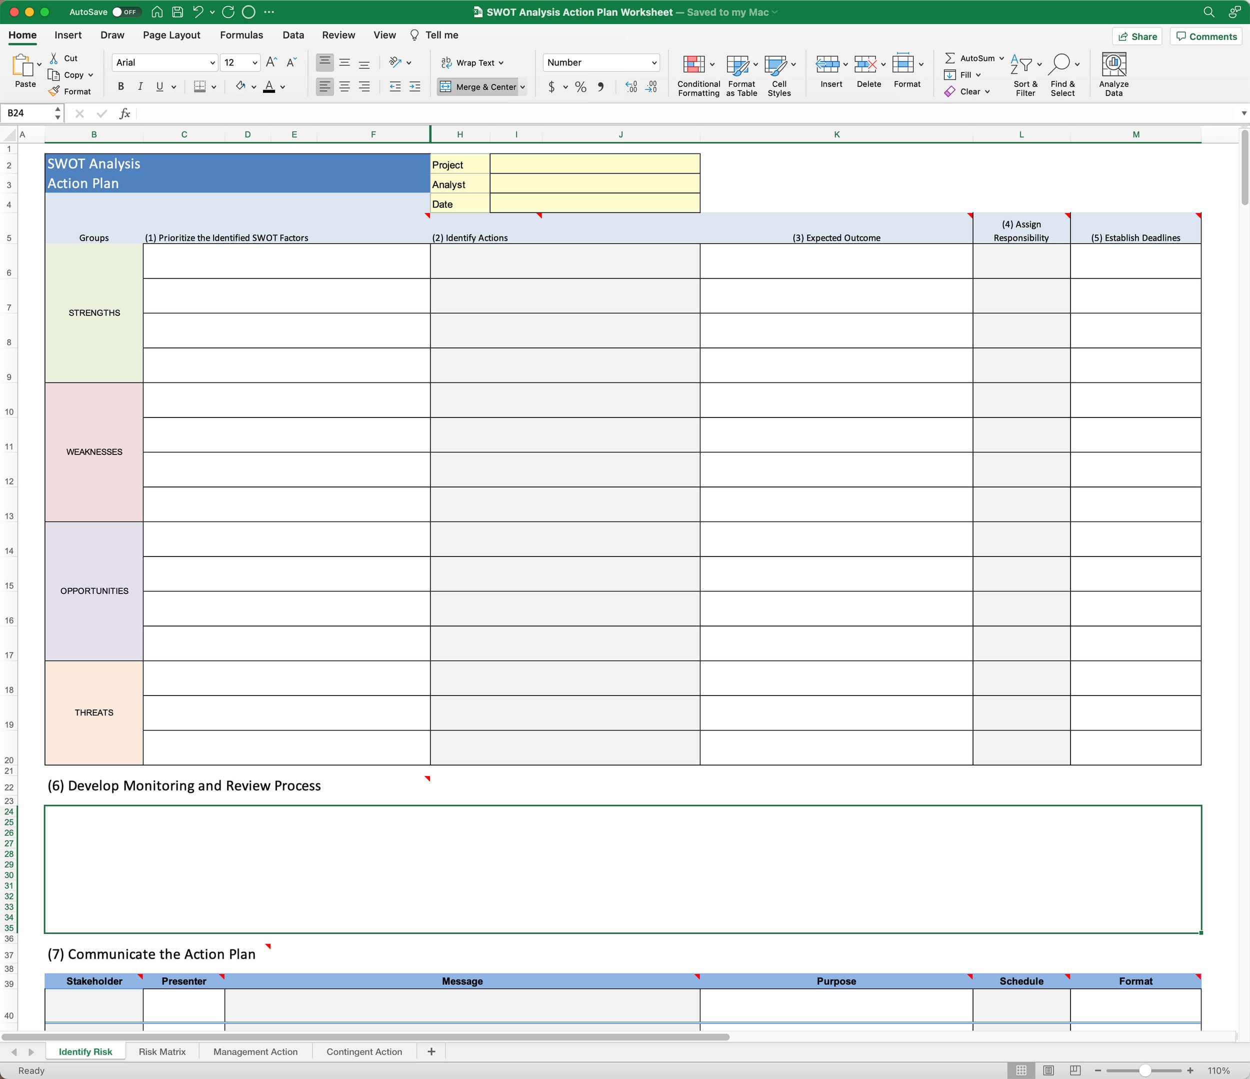Switch to the Risk Matrix sheet tab
This screenshot has height=1079, width=1250.
(x=161, y=1051)
